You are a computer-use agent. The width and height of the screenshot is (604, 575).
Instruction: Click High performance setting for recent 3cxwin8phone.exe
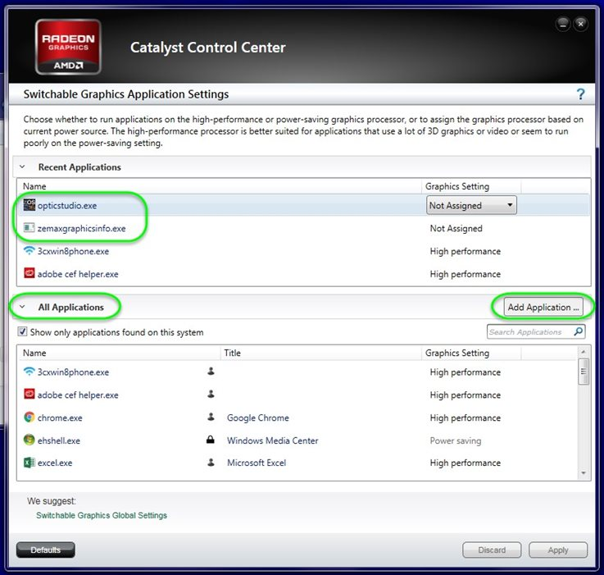[x=465, y=251]
